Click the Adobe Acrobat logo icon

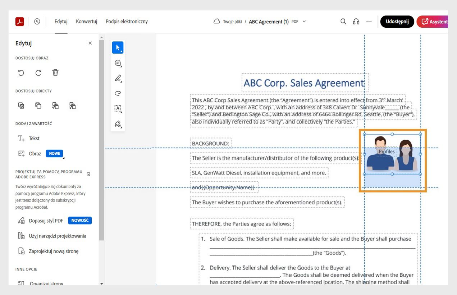click(x=19, y=22)
